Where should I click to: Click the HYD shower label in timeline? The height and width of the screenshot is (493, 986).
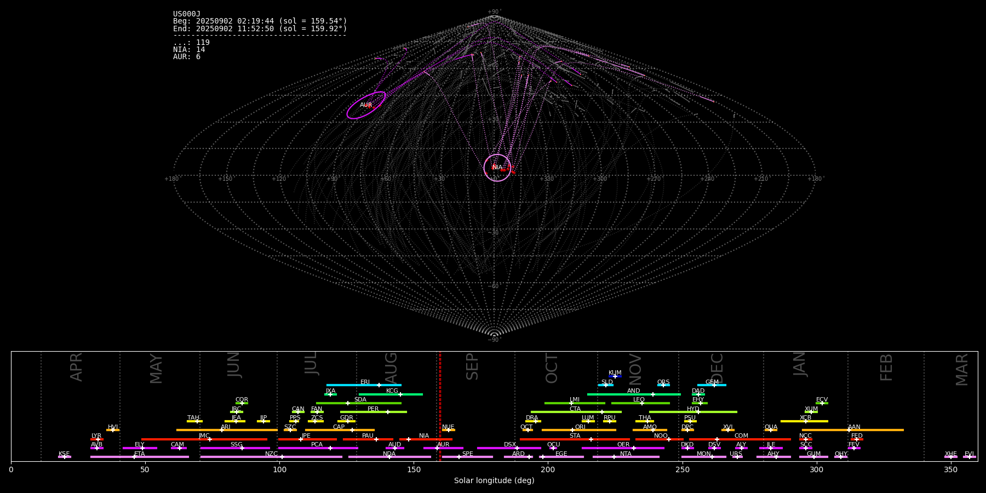(x=693, y=409)
